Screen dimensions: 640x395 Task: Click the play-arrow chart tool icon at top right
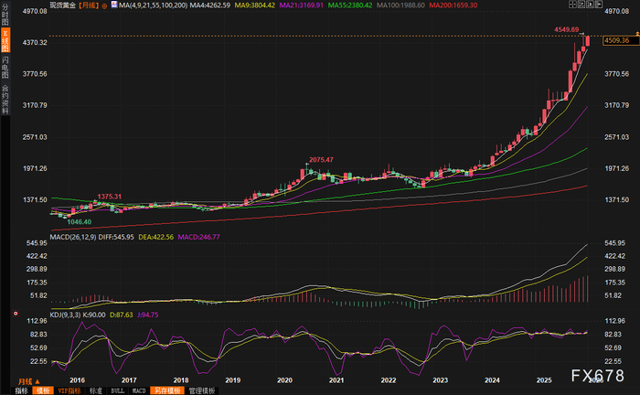[x=591, y=5]
